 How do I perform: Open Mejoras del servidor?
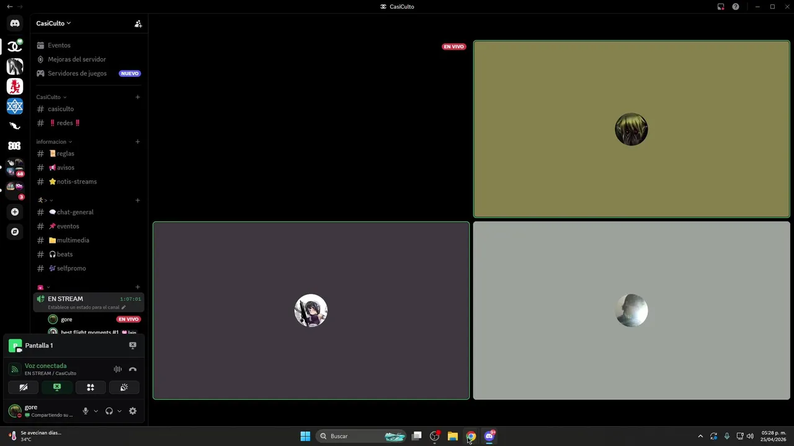(89, 59)
